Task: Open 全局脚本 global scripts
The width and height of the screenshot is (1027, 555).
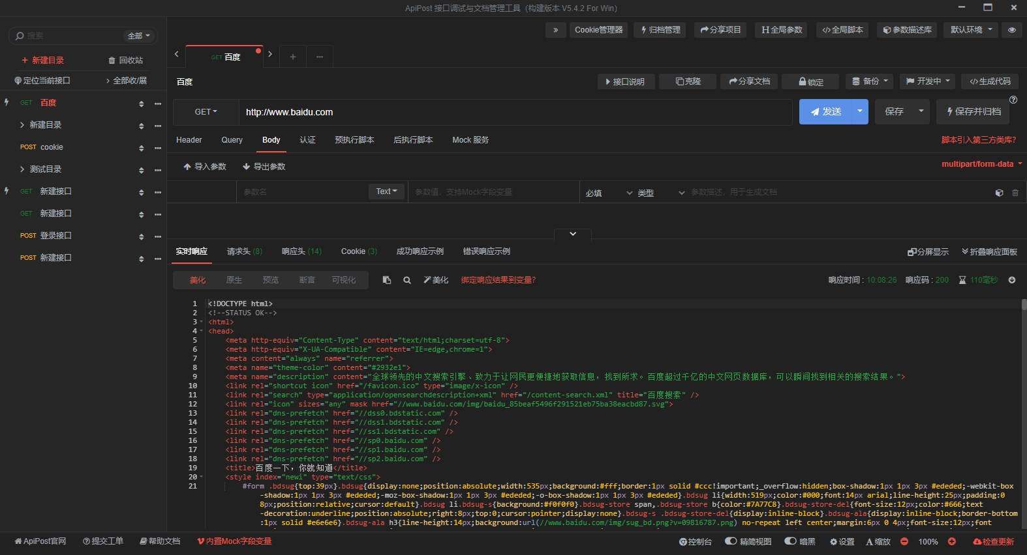Action: coord(842,30)
